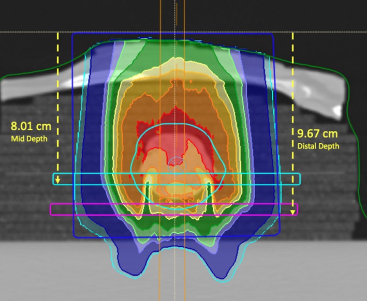Click the red high-dose region in the center

click(x=155, y=140)
